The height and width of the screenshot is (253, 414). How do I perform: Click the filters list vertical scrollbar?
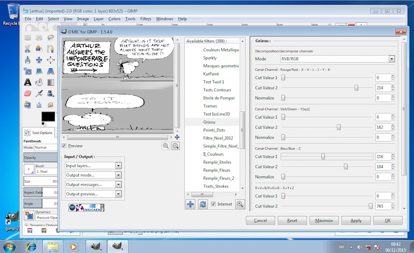tap(242, 130)
